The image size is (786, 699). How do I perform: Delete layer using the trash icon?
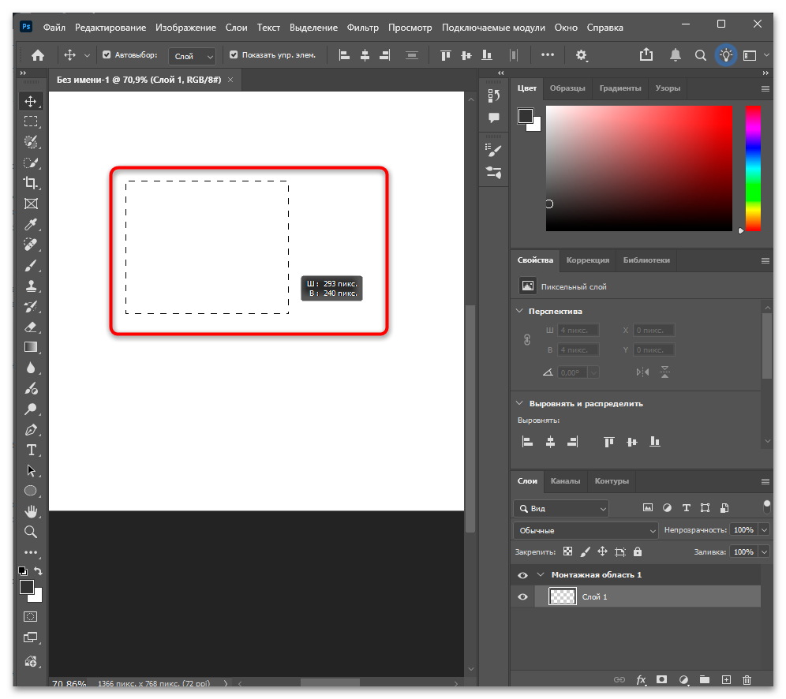tap(747, 679)
